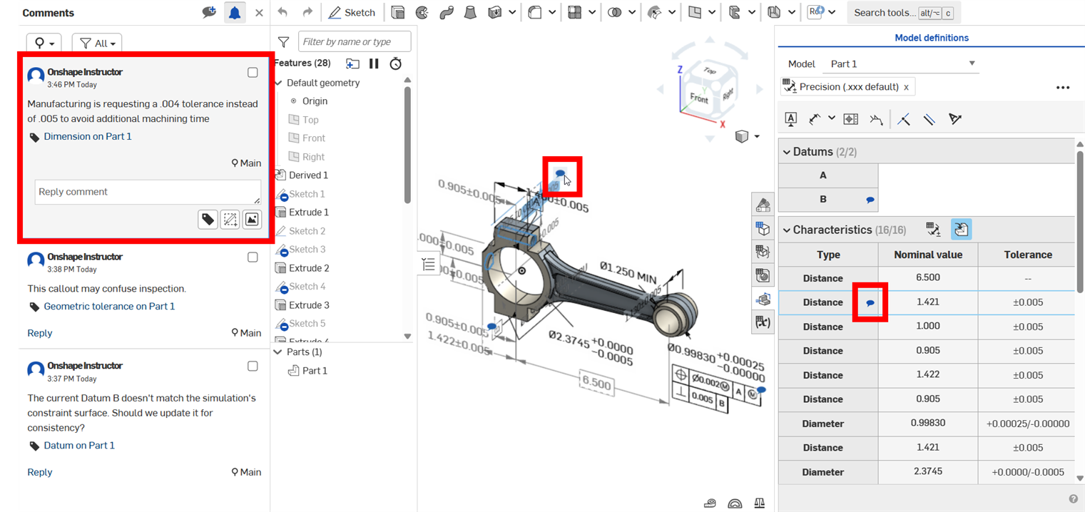Click Reply under the Datum B comment
Image resolution: width=1085 pixels, height=512 pixels.
point(39,472)
